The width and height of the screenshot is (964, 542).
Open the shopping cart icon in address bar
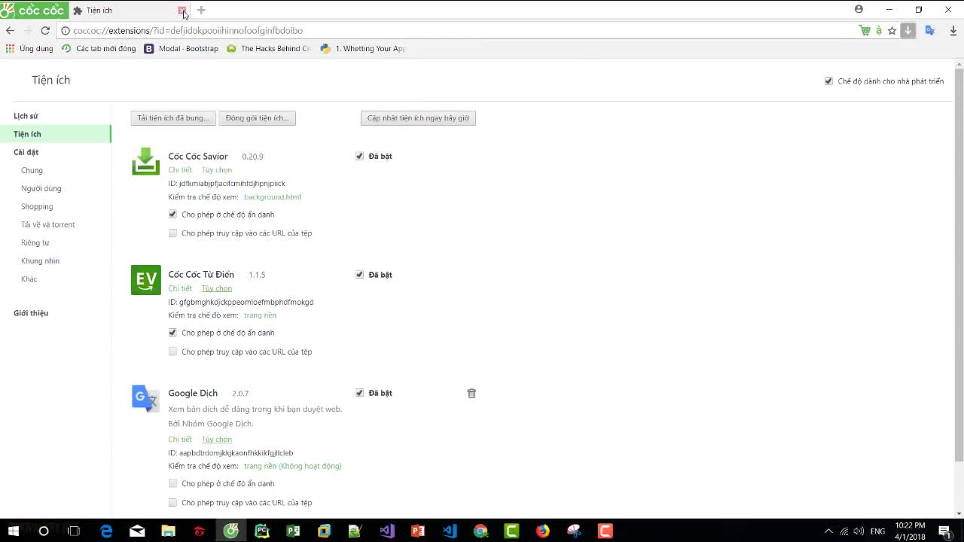[865, 31]
